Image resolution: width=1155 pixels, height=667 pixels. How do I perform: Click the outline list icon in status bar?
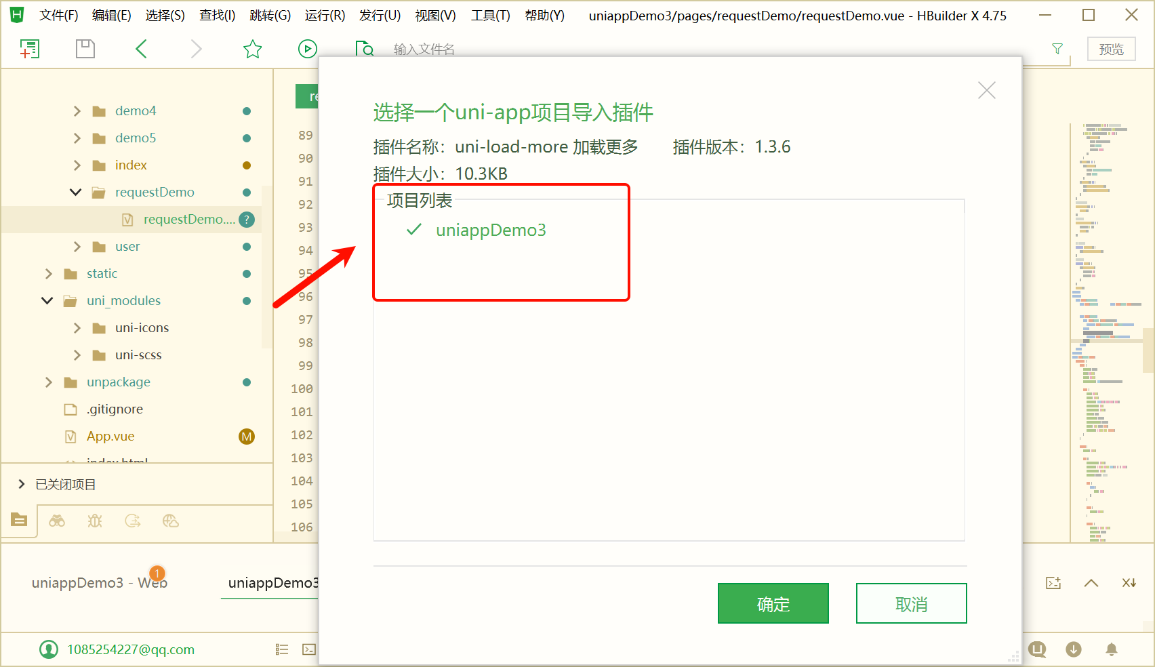[x=282, y=649]
